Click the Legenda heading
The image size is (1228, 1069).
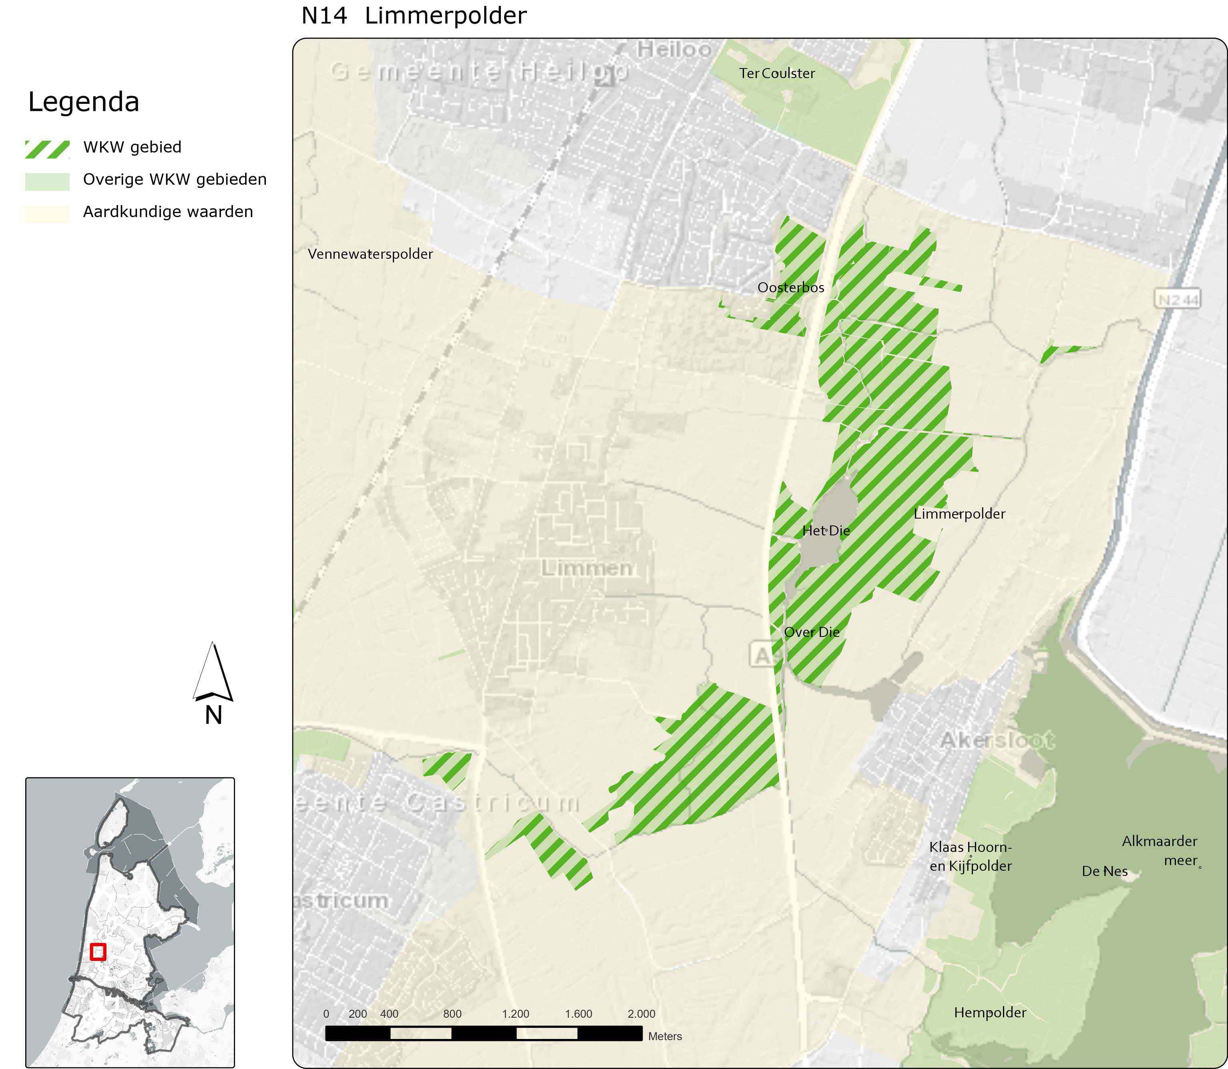coord(84,101)
